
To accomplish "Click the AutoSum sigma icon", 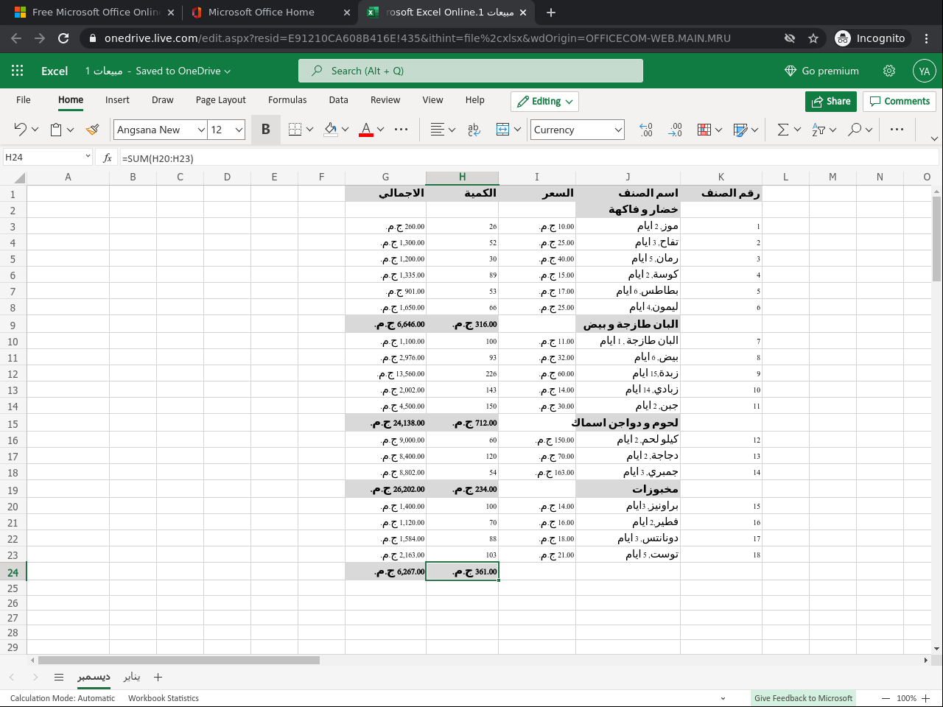I will (x=783, y=130).
